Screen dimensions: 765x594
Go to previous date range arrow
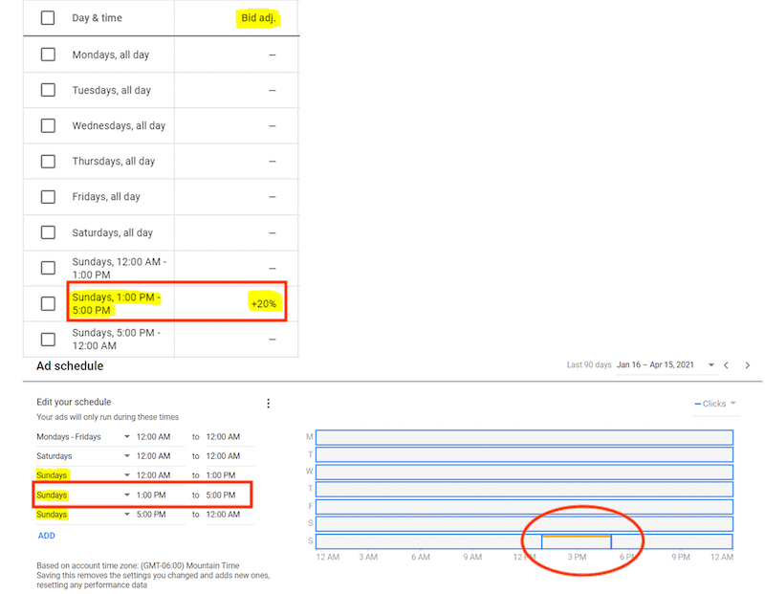tap(726, 365)
